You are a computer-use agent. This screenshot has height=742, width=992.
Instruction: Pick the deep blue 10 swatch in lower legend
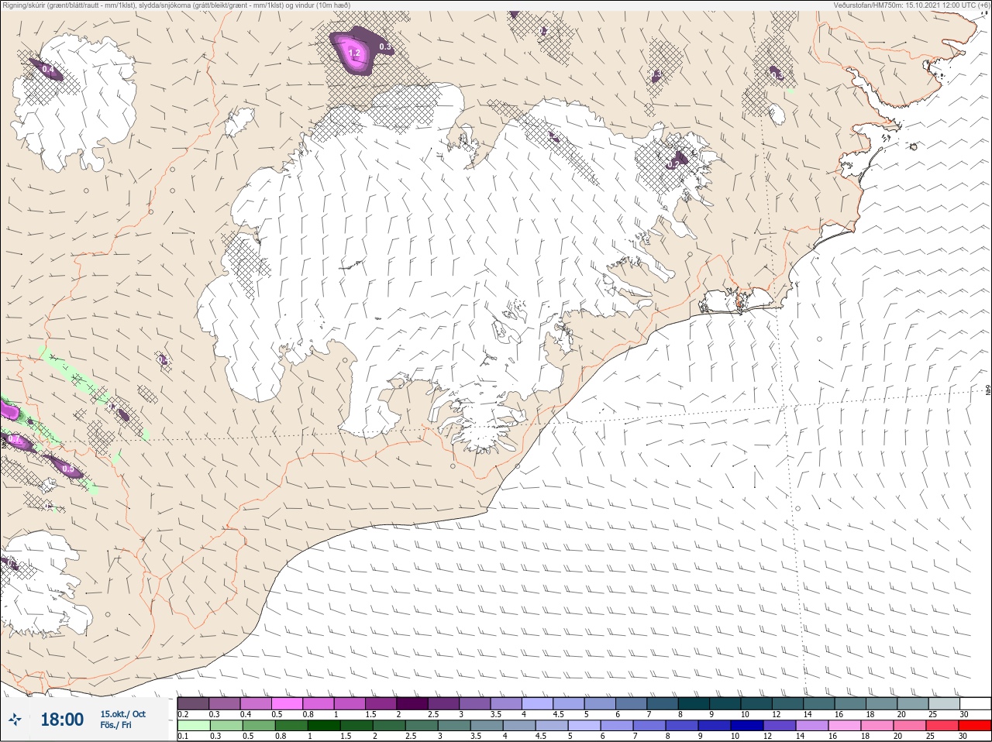click(747, 726)
